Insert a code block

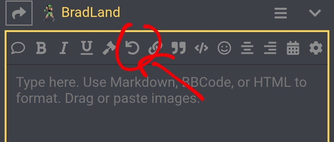click(x=202, y=48)
